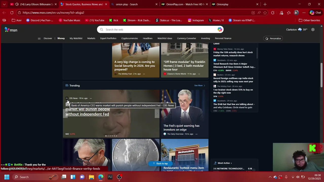The width and height of the screenshot is (324, 182).
Task: Open Windows Start button
Action: coord(7,177)
